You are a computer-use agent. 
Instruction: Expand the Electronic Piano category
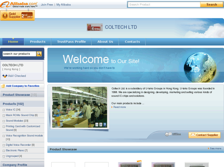pos(4,151)
